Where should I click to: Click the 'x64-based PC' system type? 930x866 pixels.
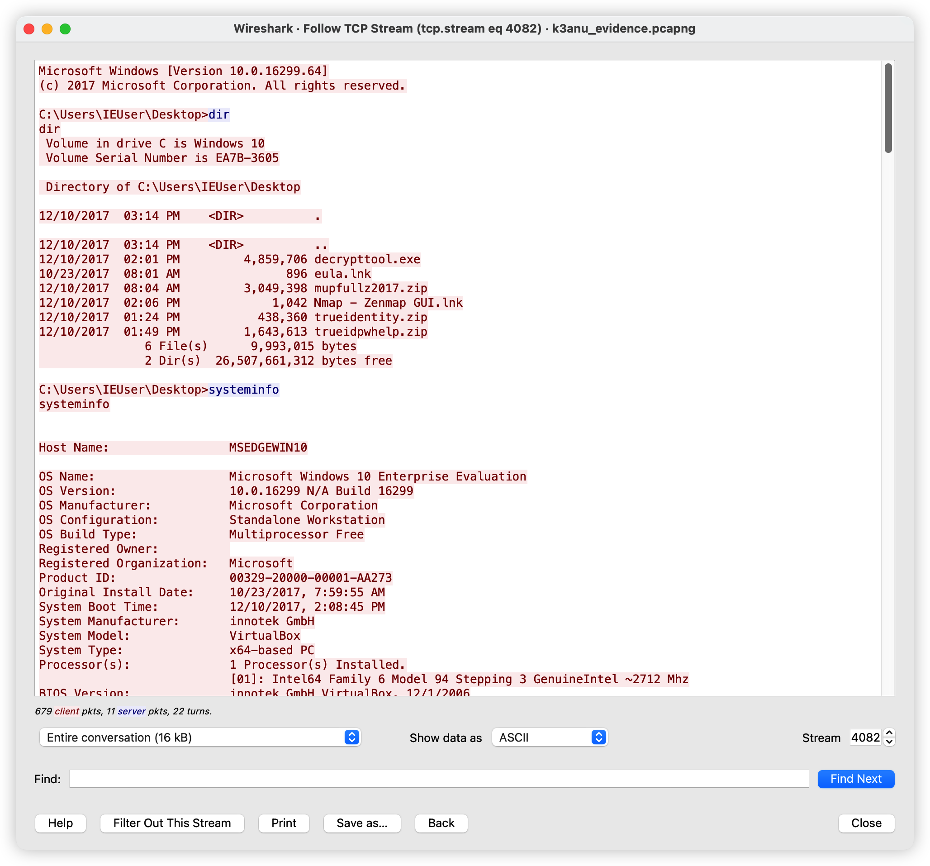pyautogui.click(x=272, y=650)
